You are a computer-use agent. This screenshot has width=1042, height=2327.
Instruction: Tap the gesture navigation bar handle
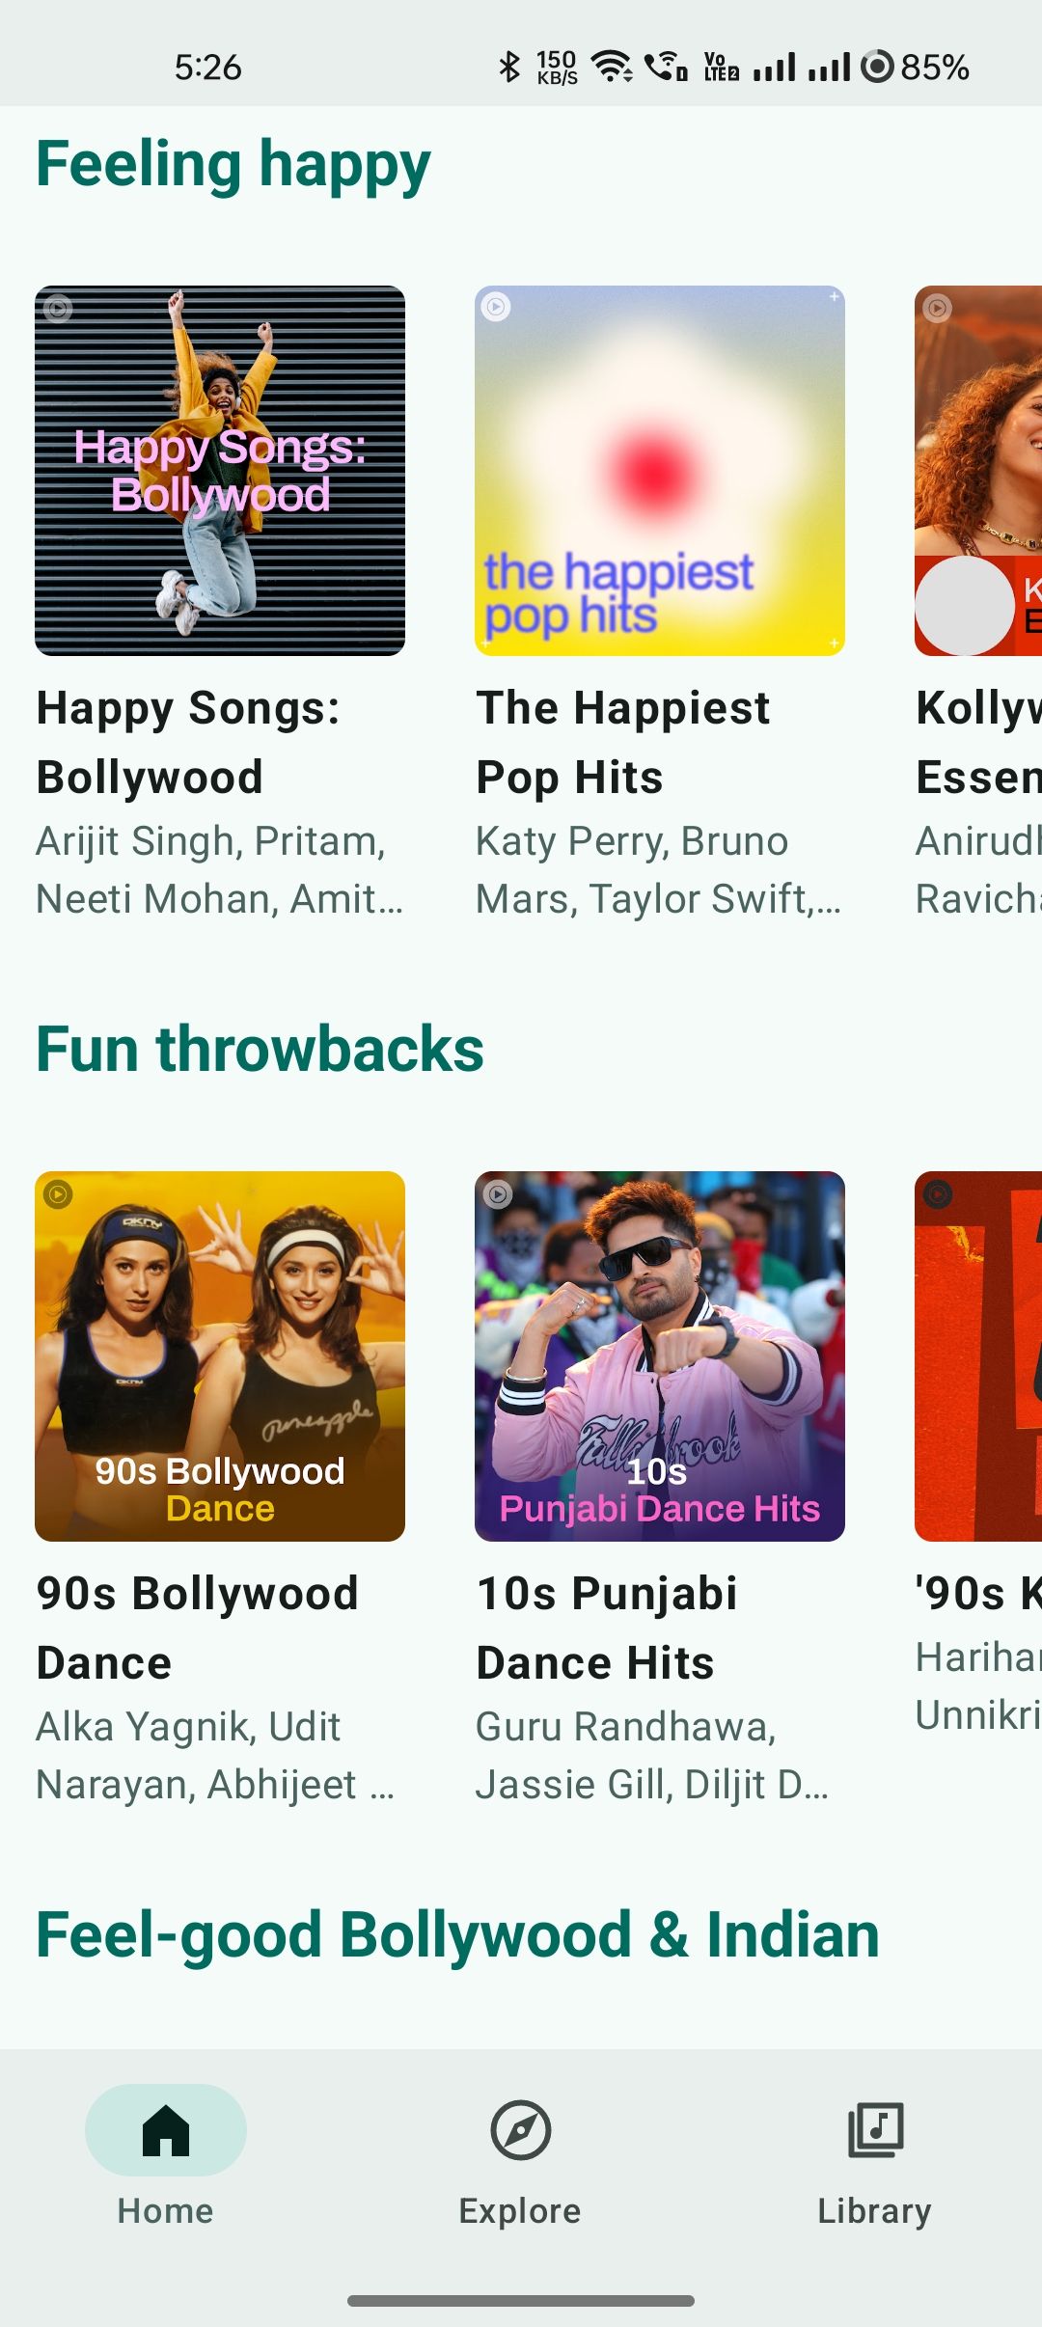click(x=521, y=2301)
